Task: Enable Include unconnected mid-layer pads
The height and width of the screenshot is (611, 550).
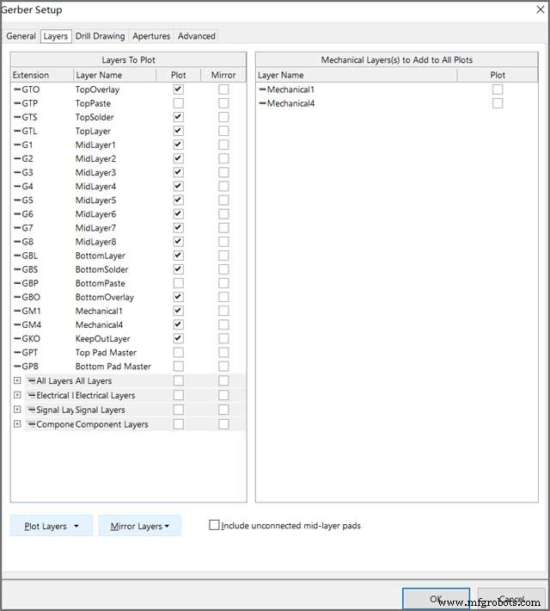Action: coord(214,525)
